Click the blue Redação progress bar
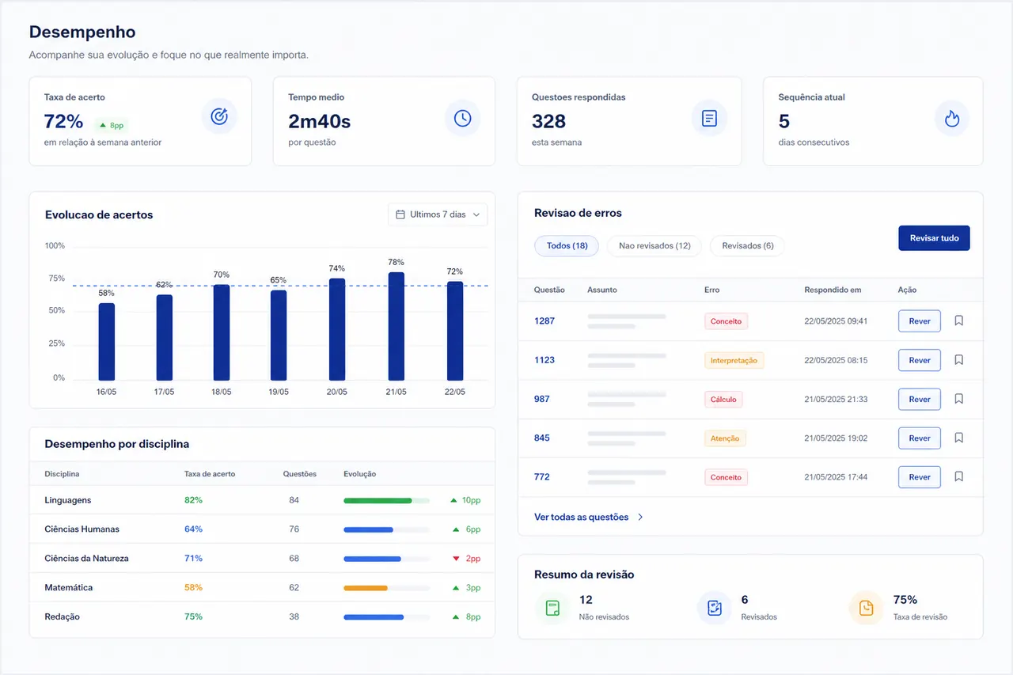Image resolution: width=1013 pixels, height=675 pixels. coord(374,617)
